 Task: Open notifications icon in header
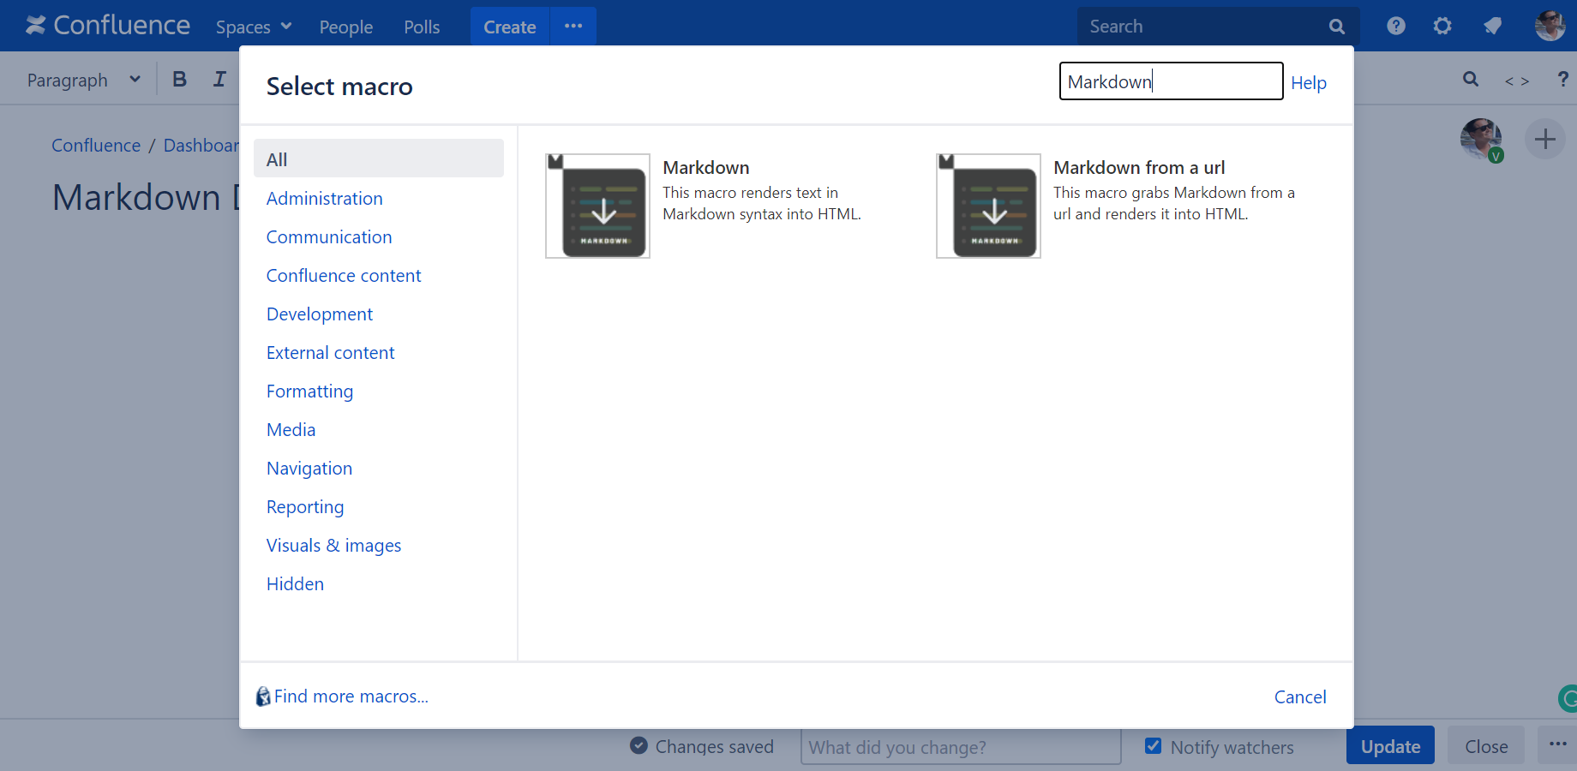point(1493,26)
